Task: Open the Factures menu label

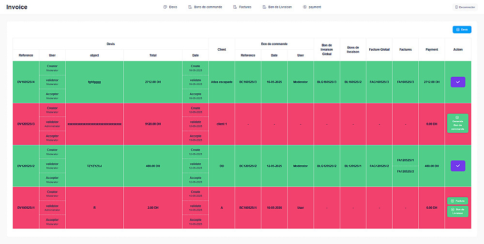Action: [245, 7]
